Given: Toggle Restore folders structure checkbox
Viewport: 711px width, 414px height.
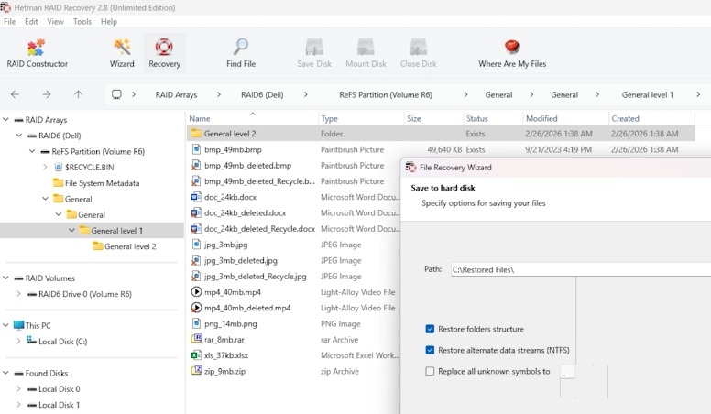Looking at the screenshot, I should coord(430,329).
